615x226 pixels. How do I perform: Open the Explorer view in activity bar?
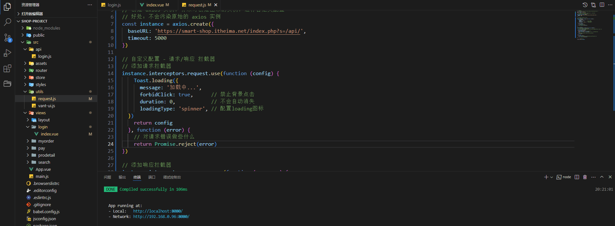pyautogui.click(x=7, y=6)
